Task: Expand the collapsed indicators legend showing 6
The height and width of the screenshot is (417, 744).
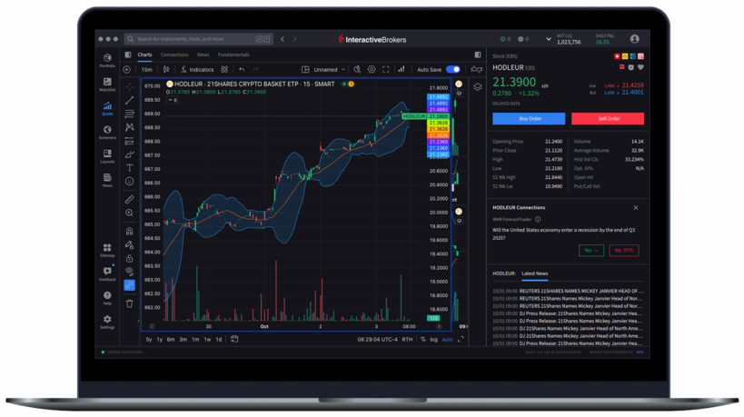Action: pyautogui.click(x=172, y=99)
